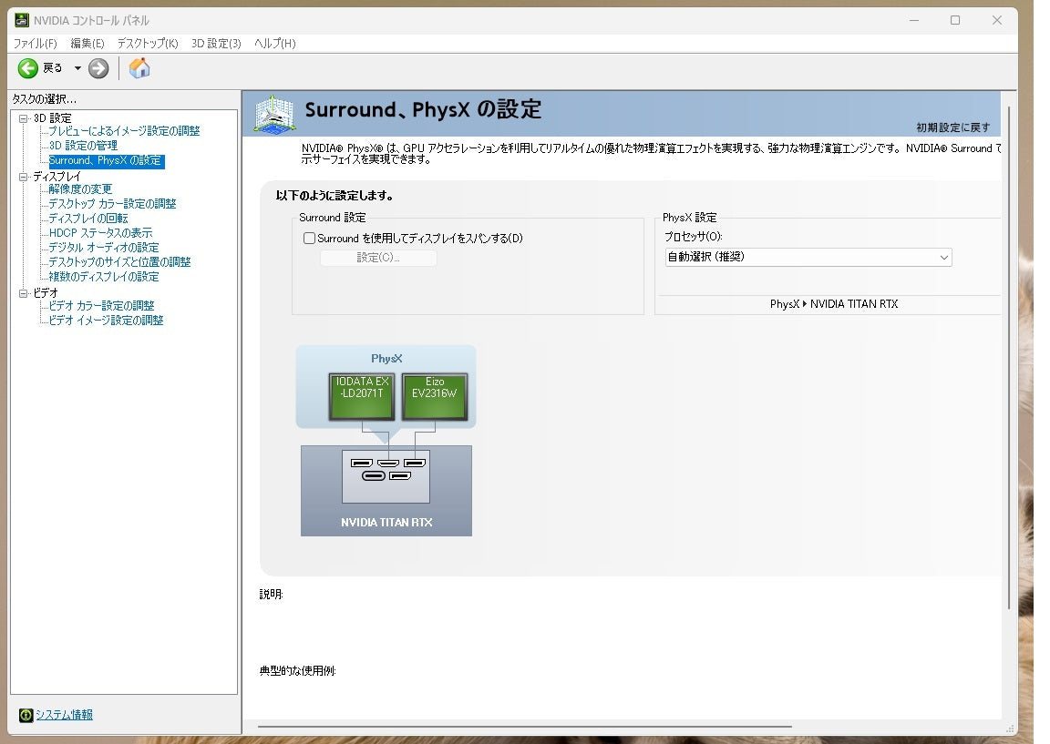Open 複数のディスプレイの設定
The image size is (1050, 744).
(x=103, y=277)
